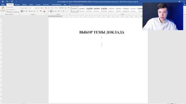Open the Aa change case dropdown
This screenshot has width=186, height=104.
click(x=42, y=8)
